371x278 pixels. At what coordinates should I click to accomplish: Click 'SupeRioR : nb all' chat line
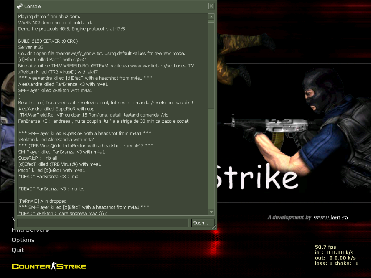38,158
